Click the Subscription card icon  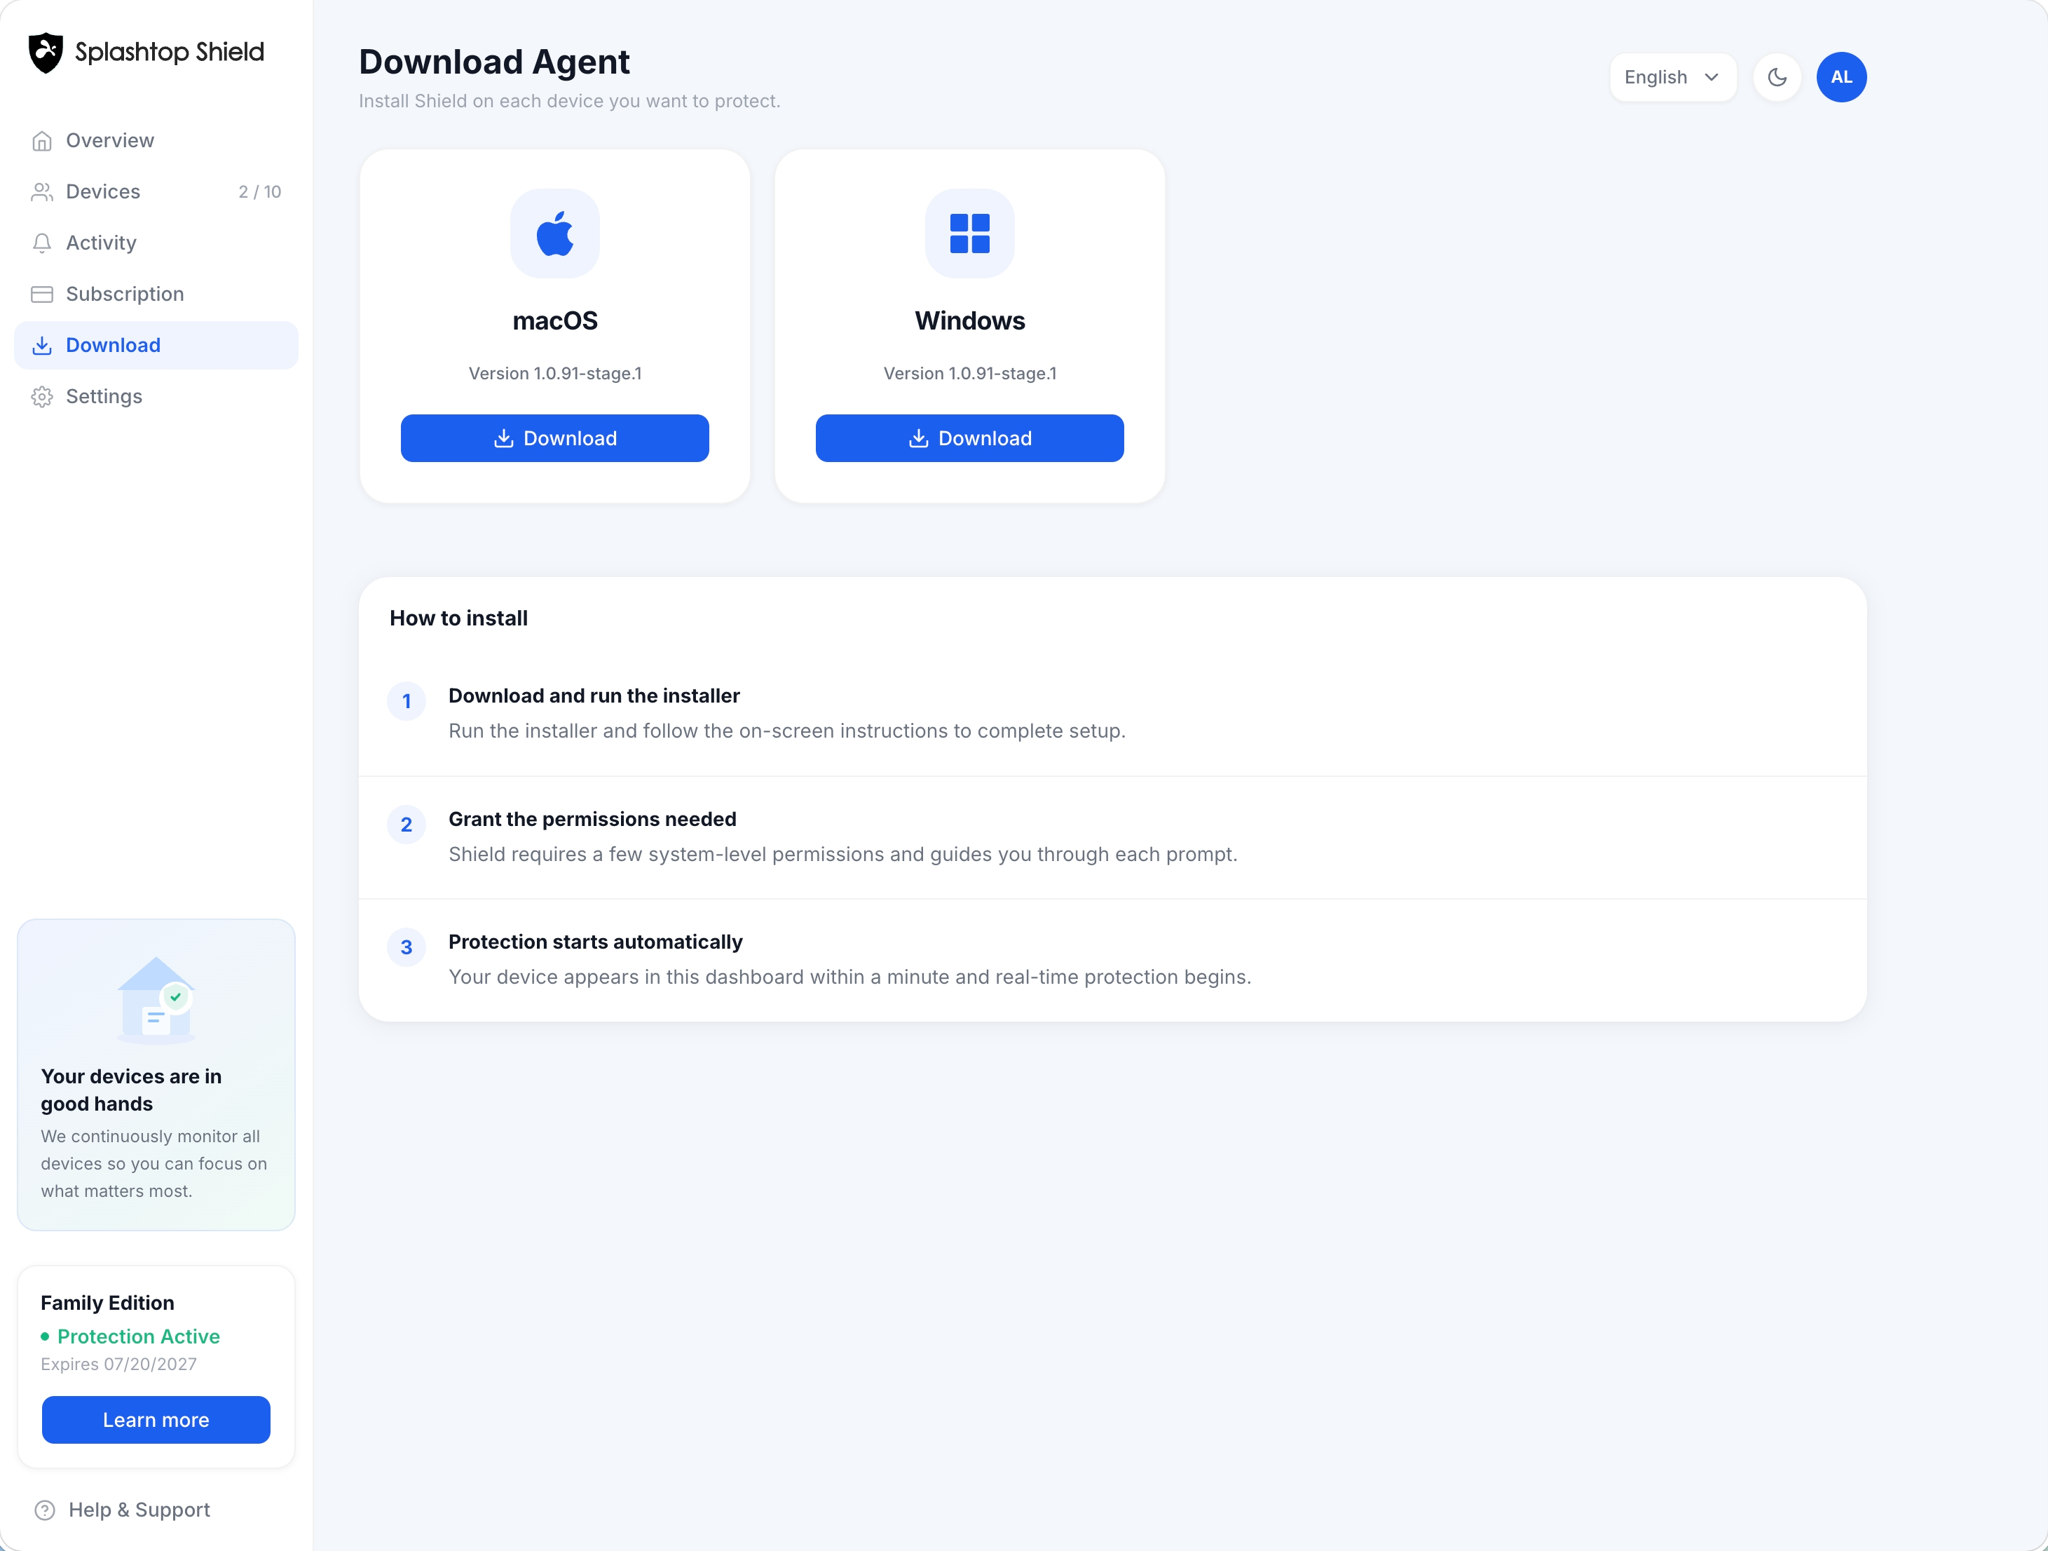[41, 294]
